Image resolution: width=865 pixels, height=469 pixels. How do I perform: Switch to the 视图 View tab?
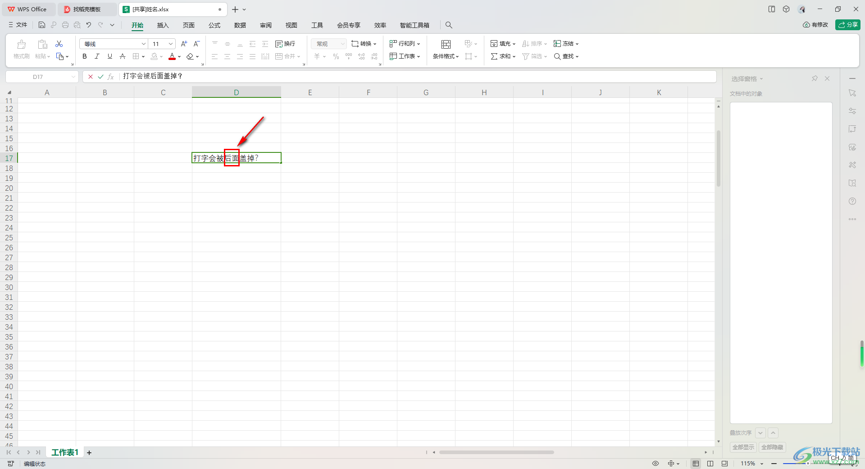click(x=291, y=25)
